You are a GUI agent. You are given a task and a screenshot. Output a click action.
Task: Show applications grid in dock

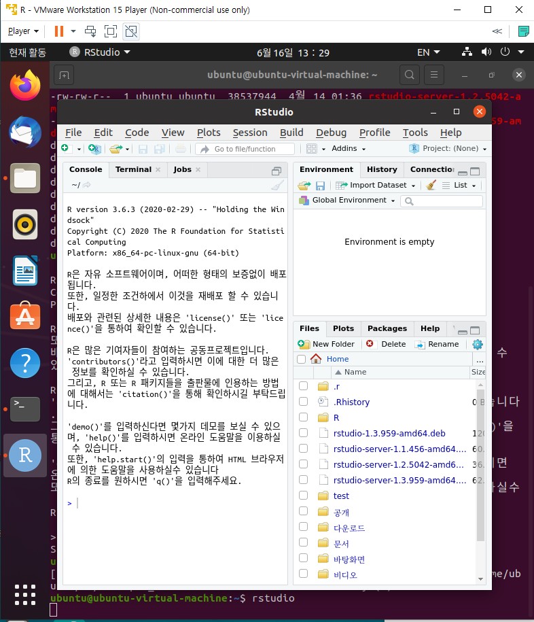coord(25,595)
